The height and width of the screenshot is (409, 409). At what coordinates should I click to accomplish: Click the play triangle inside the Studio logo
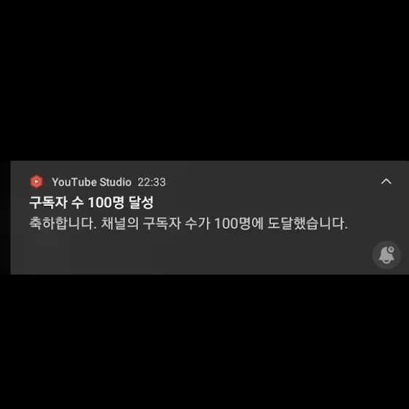(37, 181)
